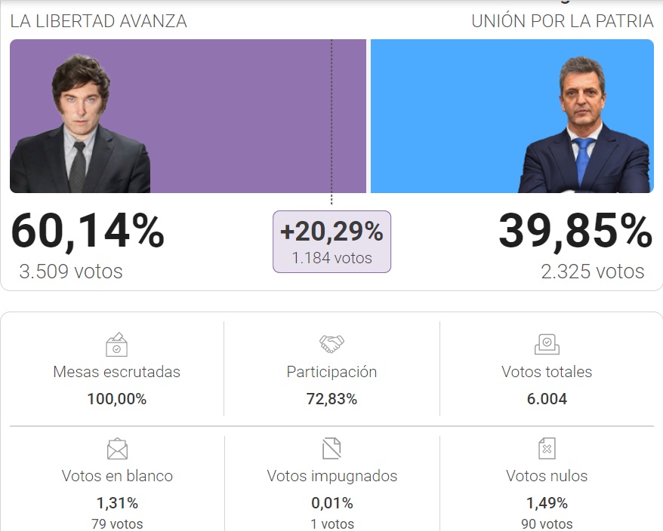Click the LA LIBERTAD AVANZA party label
Viewport: 663px width, 531px height.
[x=98, y=21]
